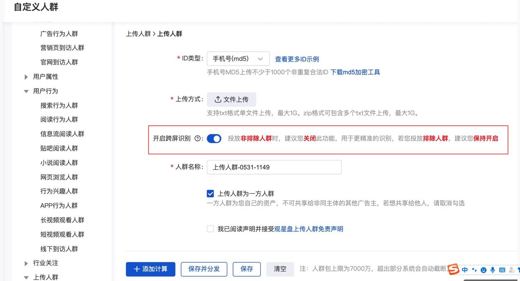Click the Sogou input method logo
520x281 pixels.
[x=454, y=269]
